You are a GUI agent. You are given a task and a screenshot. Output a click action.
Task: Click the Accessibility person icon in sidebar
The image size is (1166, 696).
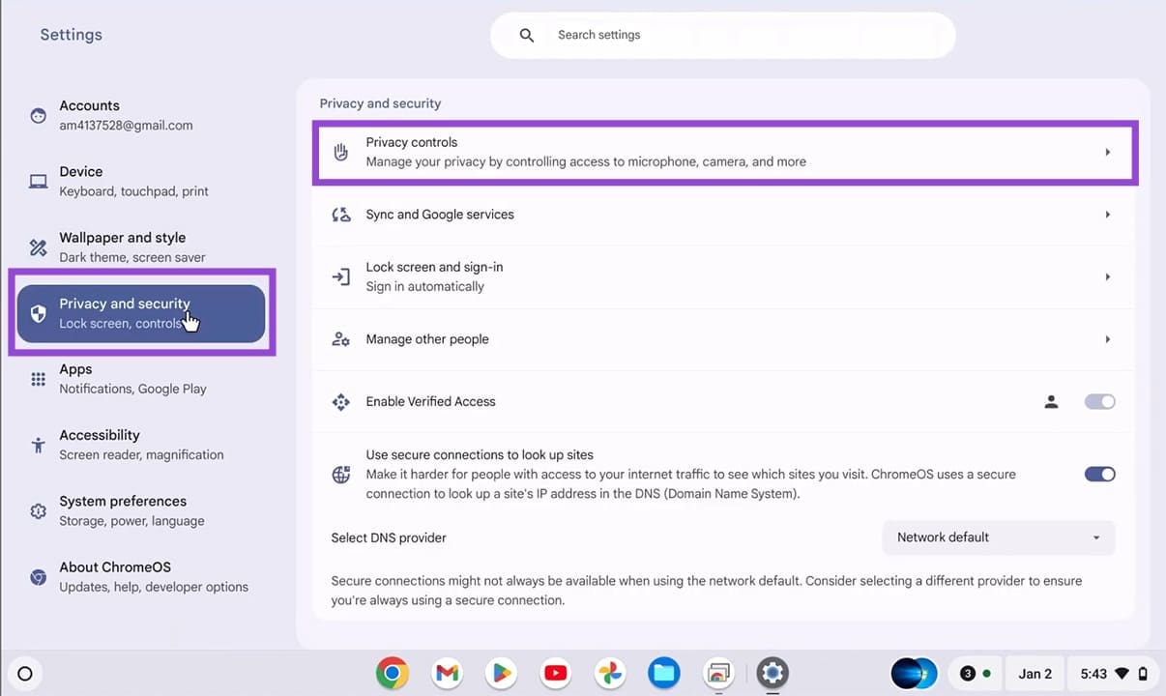click(x=38, y=445)
